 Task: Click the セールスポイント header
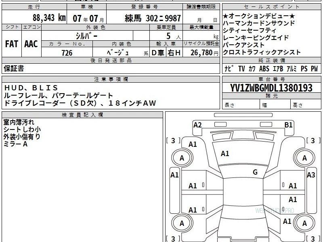272,7
